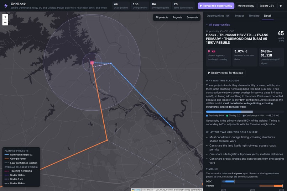Click the 84 overlapping pairs stat
This screenshot has width=287, height=191.
161,6
